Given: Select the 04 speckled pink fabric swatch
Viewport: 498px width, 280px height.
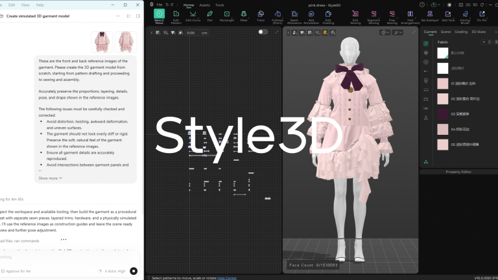Looking at the screenshot, I should (x=442, y=129).
